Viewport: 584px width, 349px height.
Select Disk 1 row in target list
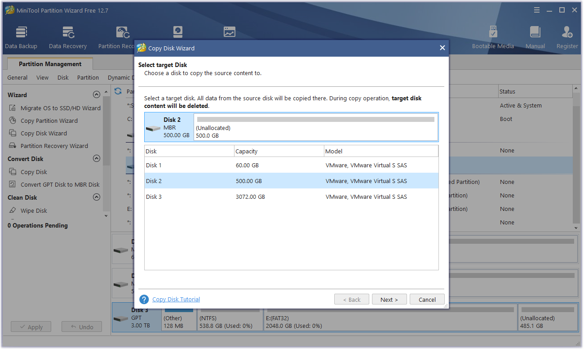291,165
